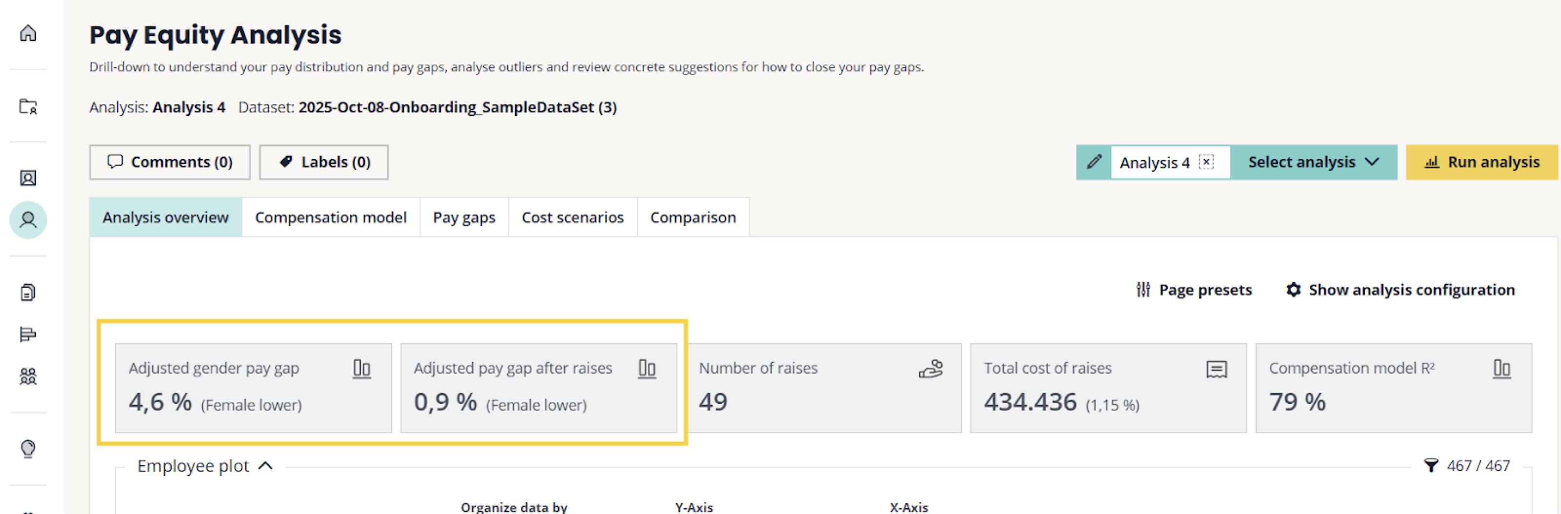Click the Total cost of raises note icon

coord(1216,369)
